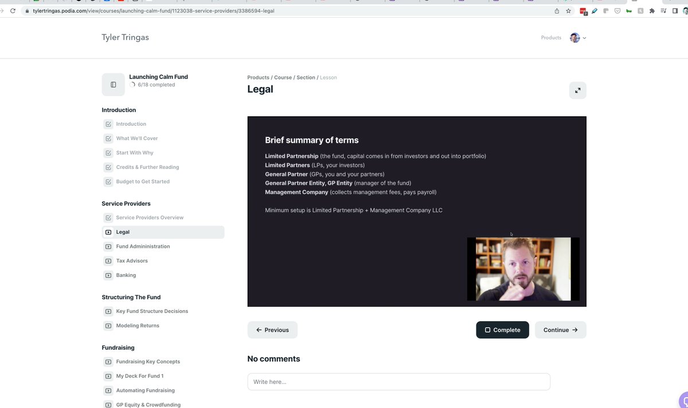Open the Modeling Returns lesson
Viewport: 688px width, 408px height.
(138, 326)
